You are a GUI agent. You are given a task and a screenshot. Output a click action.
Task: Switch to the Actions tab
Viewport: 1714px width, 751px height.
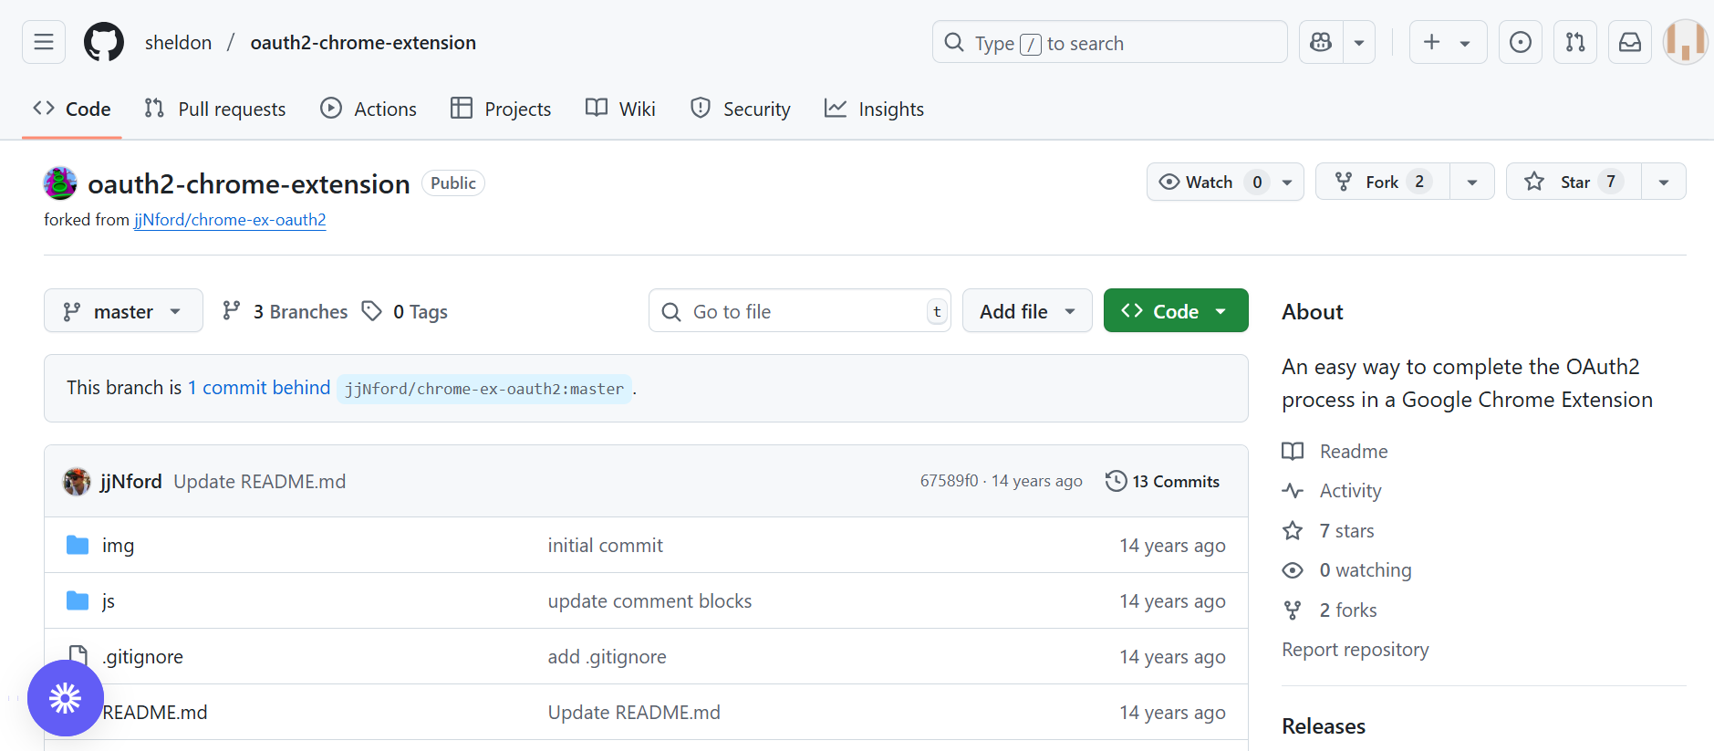coord(369,109)
